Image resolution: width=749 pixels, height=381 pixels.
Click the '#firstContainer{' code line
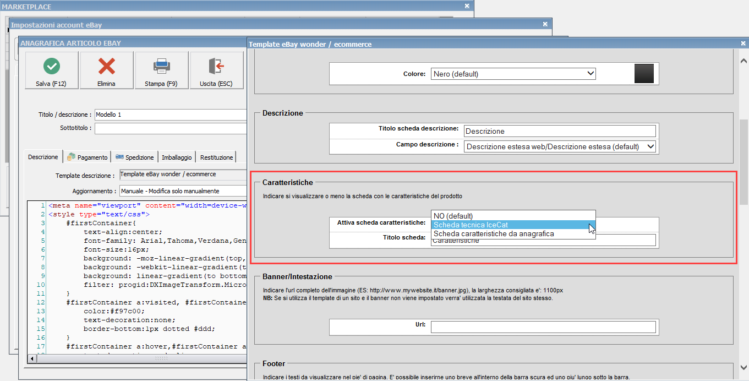click(101, 223)
